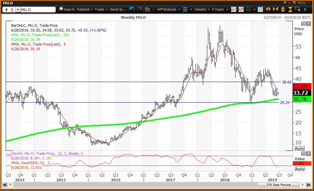Open the Analysis dropdown menu
The image size is (314, 191).
click(171, 9)
